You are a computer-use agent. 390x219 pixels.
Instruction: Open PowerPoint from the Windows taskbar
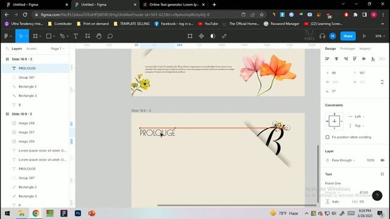[92, 214]
